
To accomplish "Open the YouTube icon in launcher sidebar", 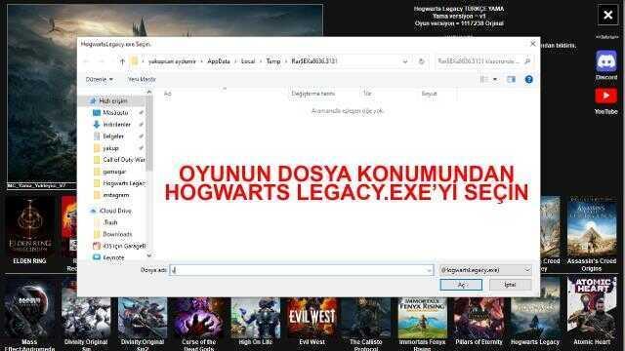I will click(605, 96).
